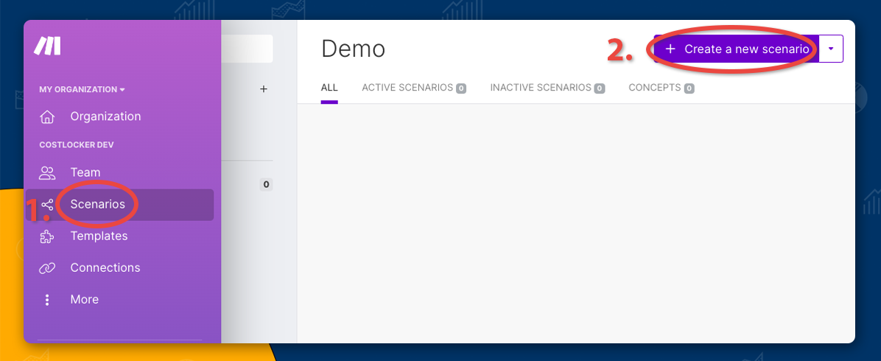Go to the Templates label in the sidebar

click(x=99, y=236)
